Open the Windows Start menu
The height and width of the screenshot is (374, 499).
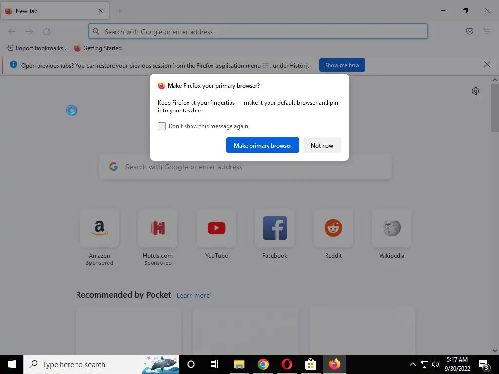[12, 364]
